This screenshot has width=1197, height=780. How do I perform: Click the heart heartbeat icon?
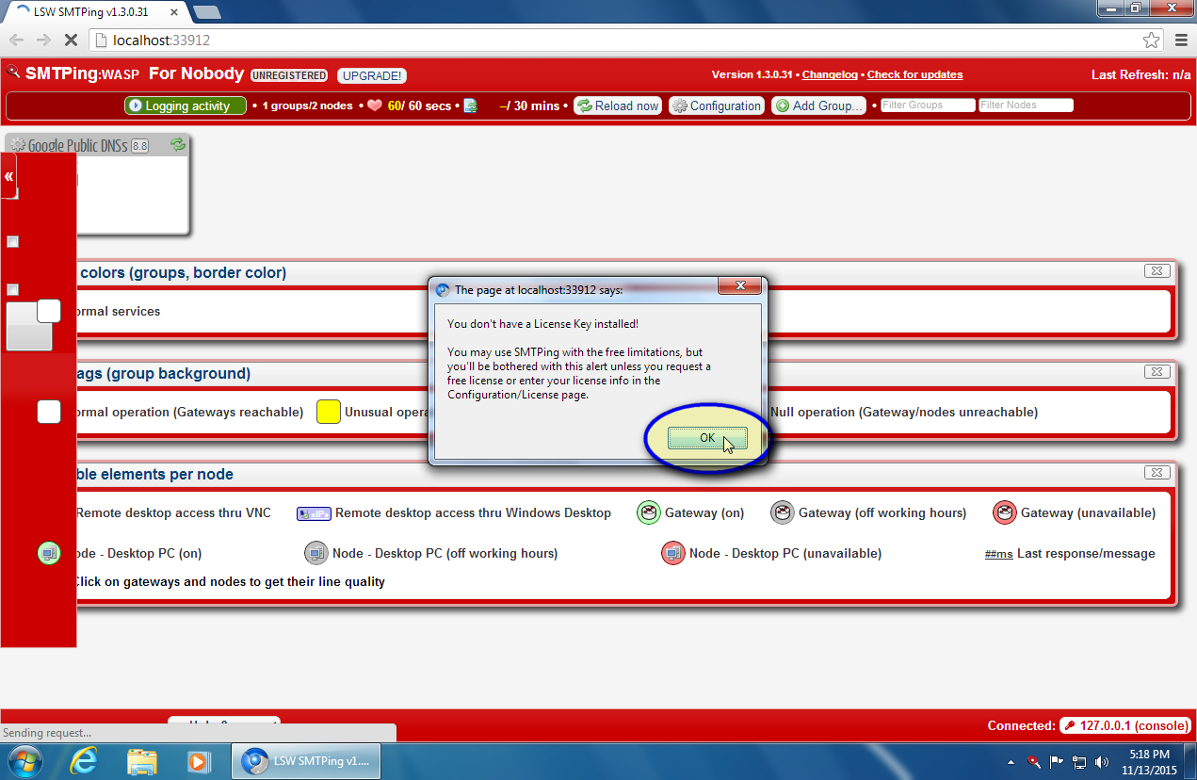coord(374,106)
